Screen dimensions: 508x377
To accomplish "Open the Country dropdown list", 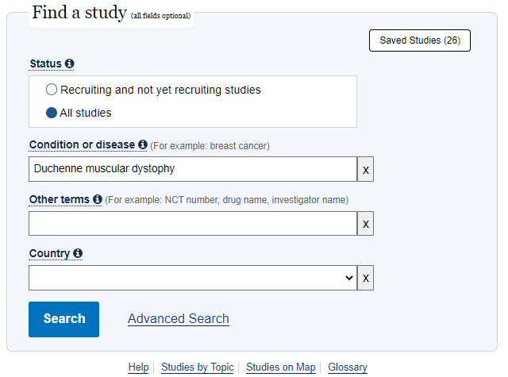I will point(193,278).
